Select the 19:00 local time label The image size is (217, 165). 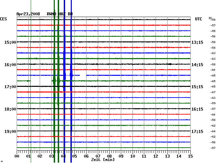10,131
